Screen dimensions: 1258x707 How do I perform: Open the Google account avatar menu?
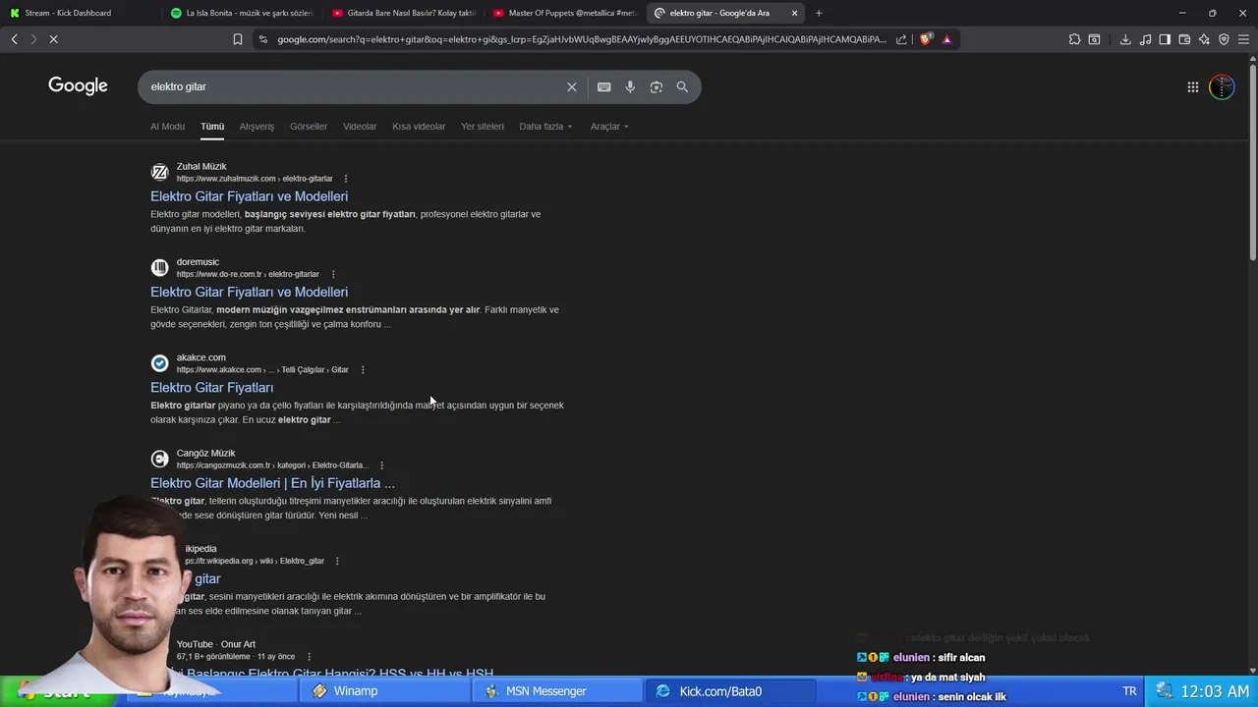[x=1222, y=86]
